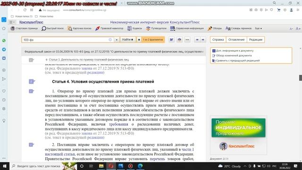The height and width of the screenshot is (170, 302).
Task: Click Сравнить с предыдущей редакцией
Action: pyautogui.click(x=236, y=60)
